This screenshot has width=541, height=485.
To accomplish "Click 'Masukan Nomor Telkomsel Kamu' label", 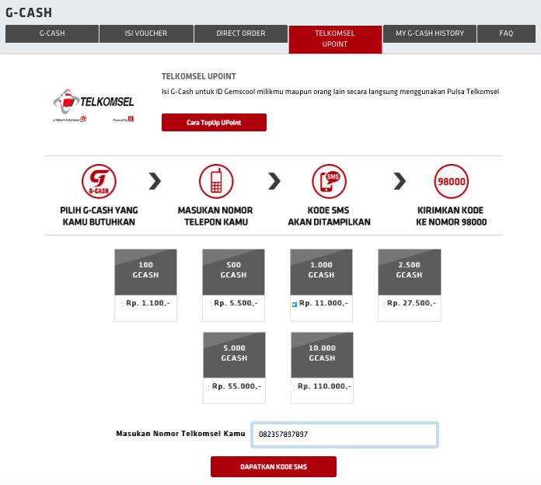I will pyautogui.click(x=180, y=434).
